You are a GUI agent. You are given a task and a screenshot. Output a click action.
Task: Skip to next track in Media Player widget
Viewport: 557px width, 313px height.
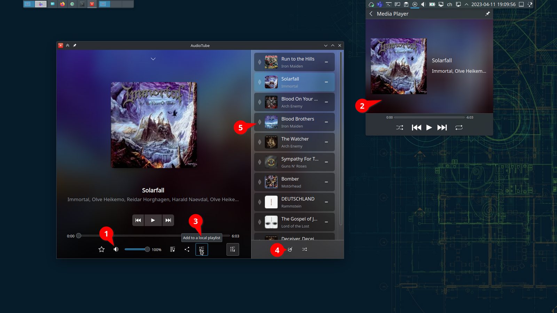click(x=442, y=128)
